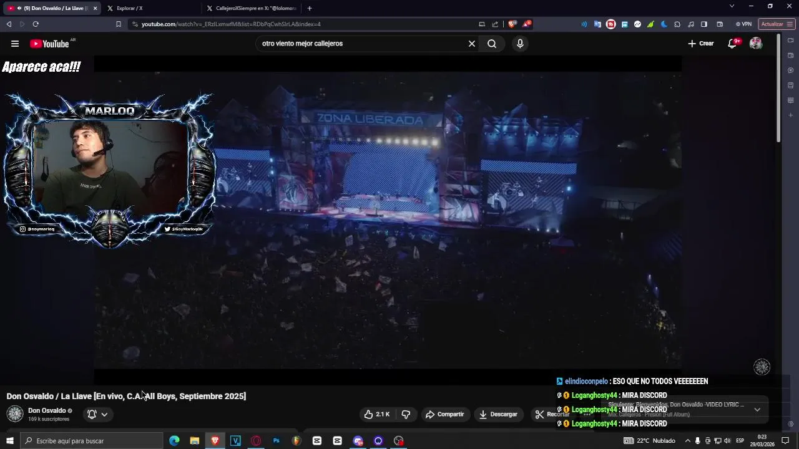The height and width of the screenshot is (449, 799).
Task: Clear the YouTube search text with X
Action: (x=472, y=44)
